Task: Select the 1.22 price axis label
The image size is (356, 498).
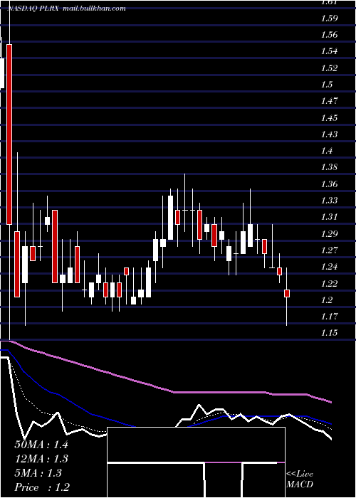Action: [x=329, y=283]
